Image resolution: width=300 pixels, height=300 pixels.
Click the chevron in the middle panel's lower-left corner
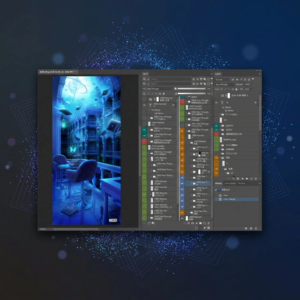coord(144,223)
